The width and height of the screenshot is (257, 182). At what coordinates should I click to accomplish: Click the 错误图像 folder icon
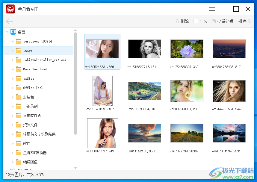click(x=19, y=162)
